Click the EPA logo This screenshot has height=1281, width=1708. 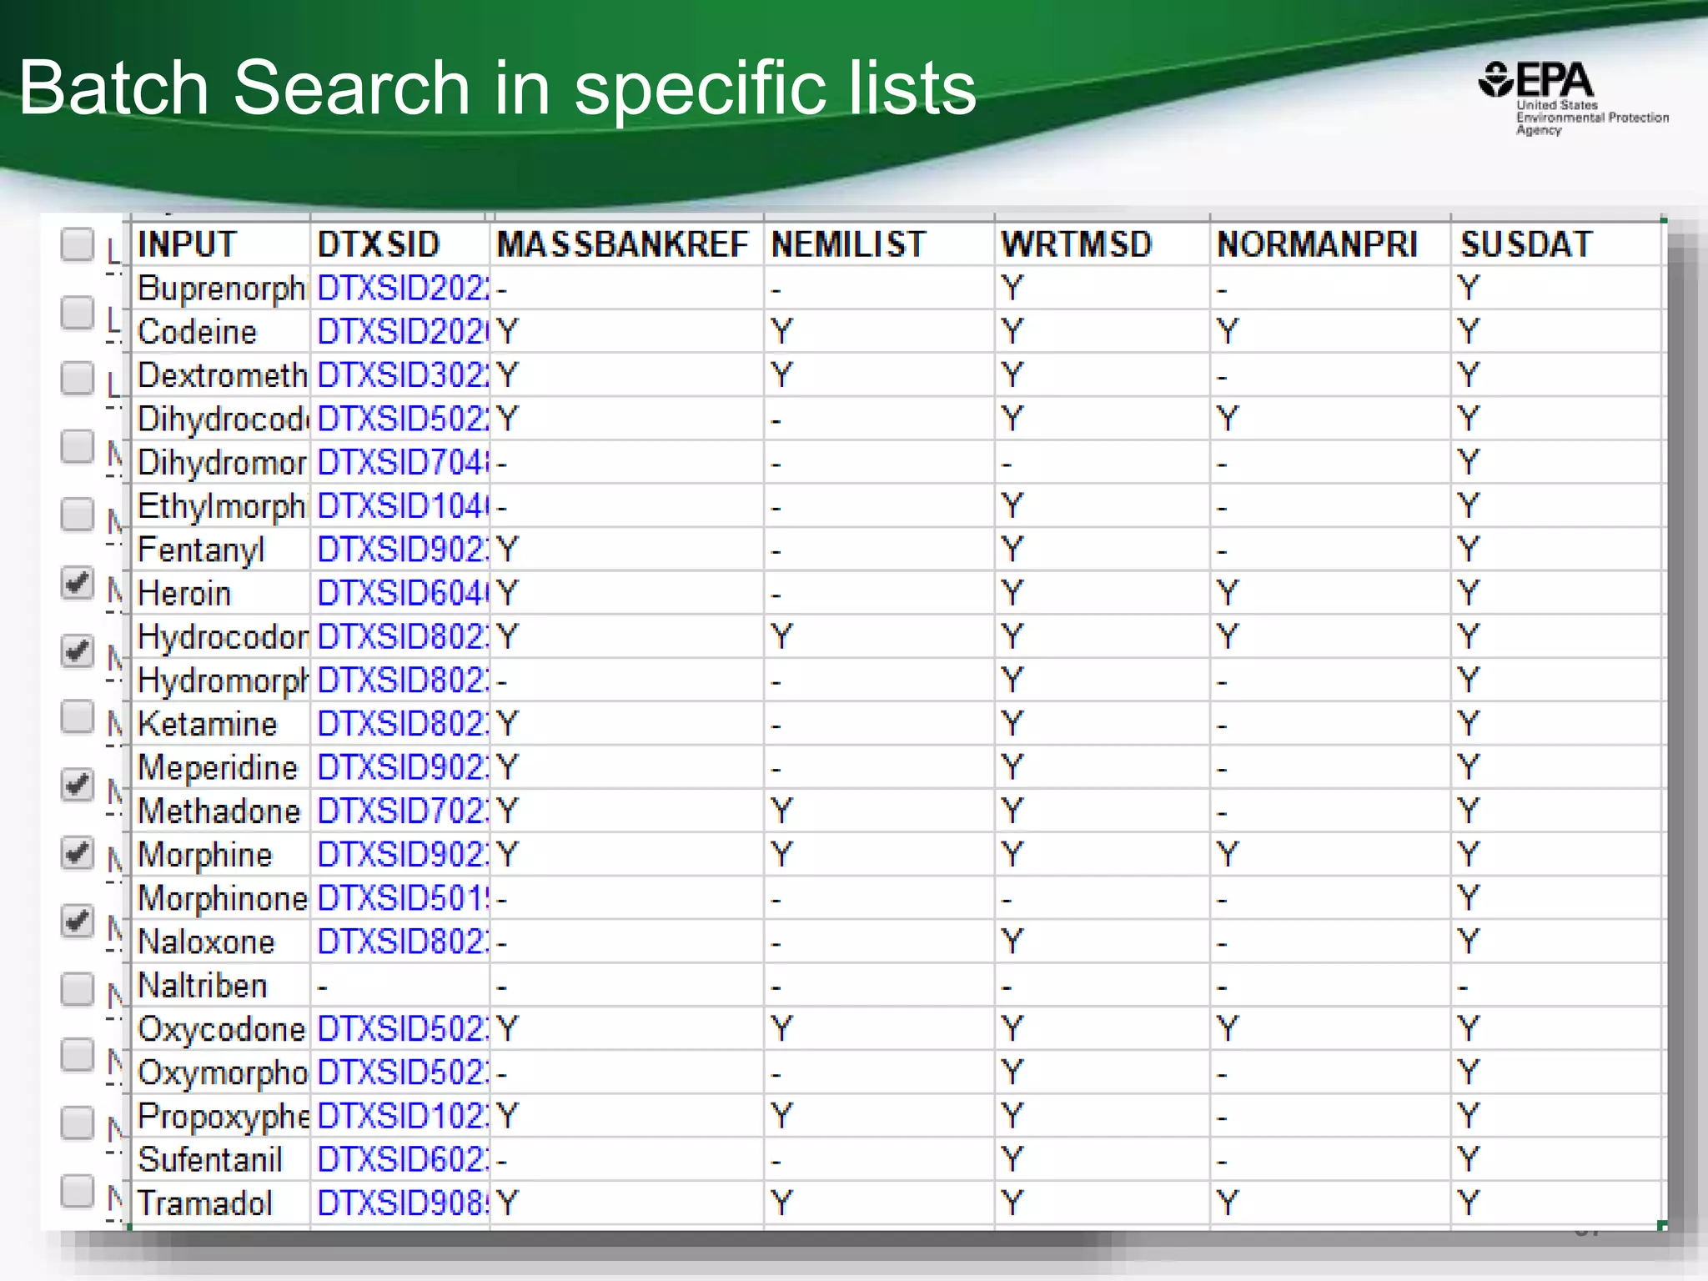(x=1573, y=98)
